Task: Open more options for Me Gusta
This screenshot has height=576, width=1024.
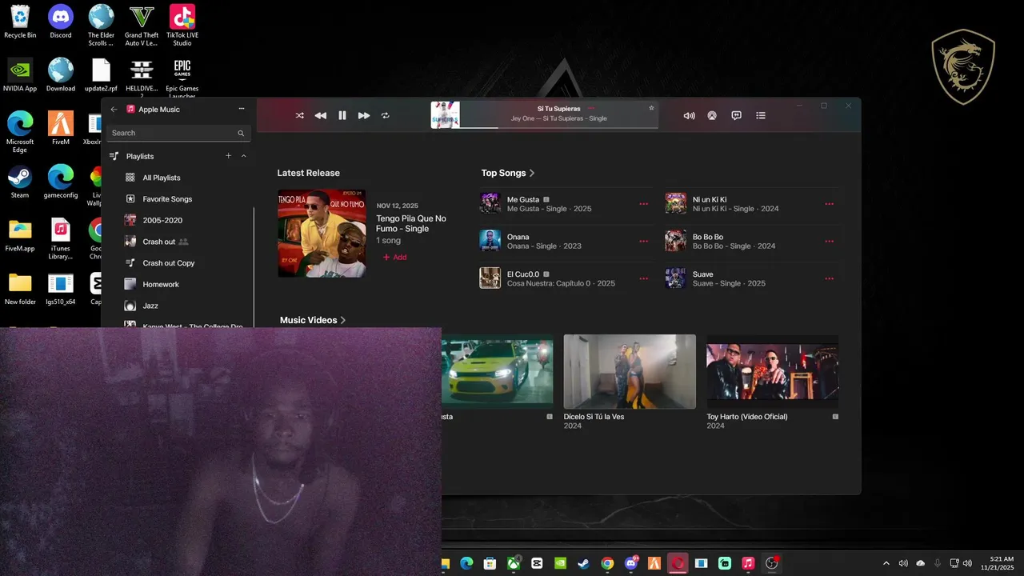Action: pos(643,204)
